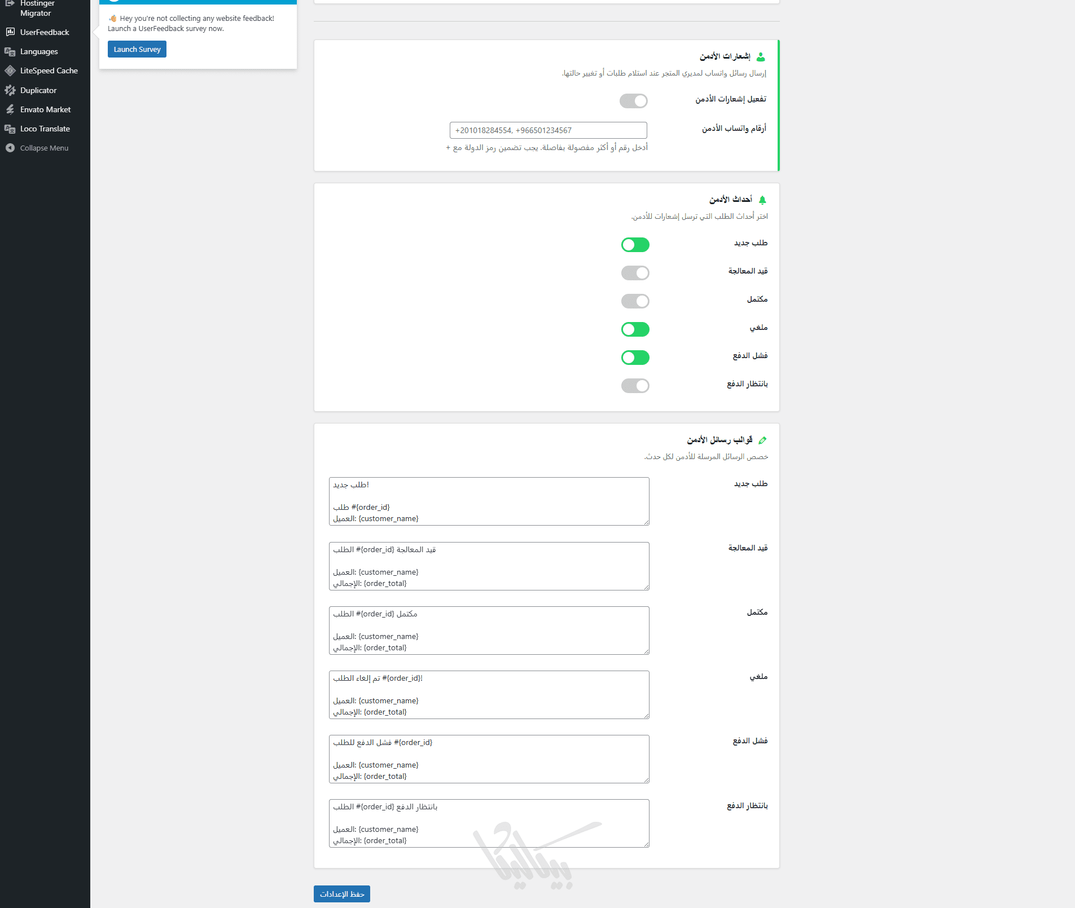Click the Loco Translate icon
Image resolution: width=1075 pixels, height=908 pixels.
[10, 129]
